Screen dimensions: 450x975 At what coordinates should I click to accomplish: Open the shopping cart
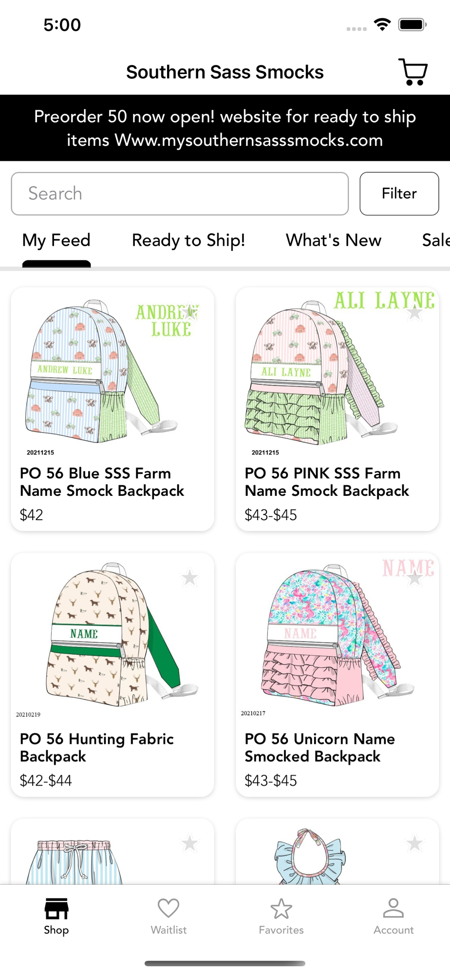[413, 72]
